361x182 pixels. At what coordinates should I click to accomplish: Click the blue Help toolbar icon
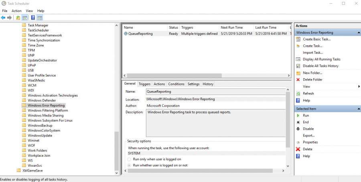pos(33,18)
